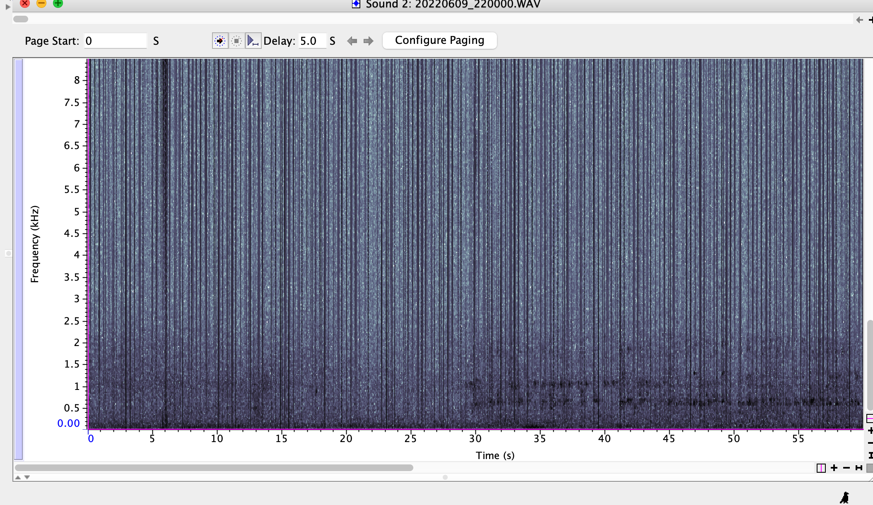Click the up triangle below the view
The image size is (873, 505).
pyautogui.click(x=18, y=477)
